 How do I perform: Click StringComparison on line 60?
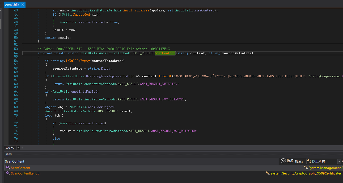pyautogui.click(x=324, y=76)
